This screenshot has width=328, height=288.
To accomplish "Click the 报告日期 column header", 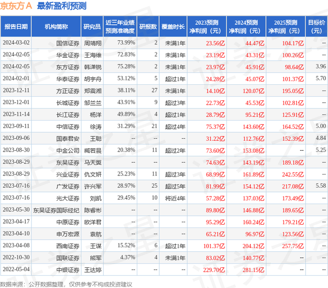I will pos(16,27).
